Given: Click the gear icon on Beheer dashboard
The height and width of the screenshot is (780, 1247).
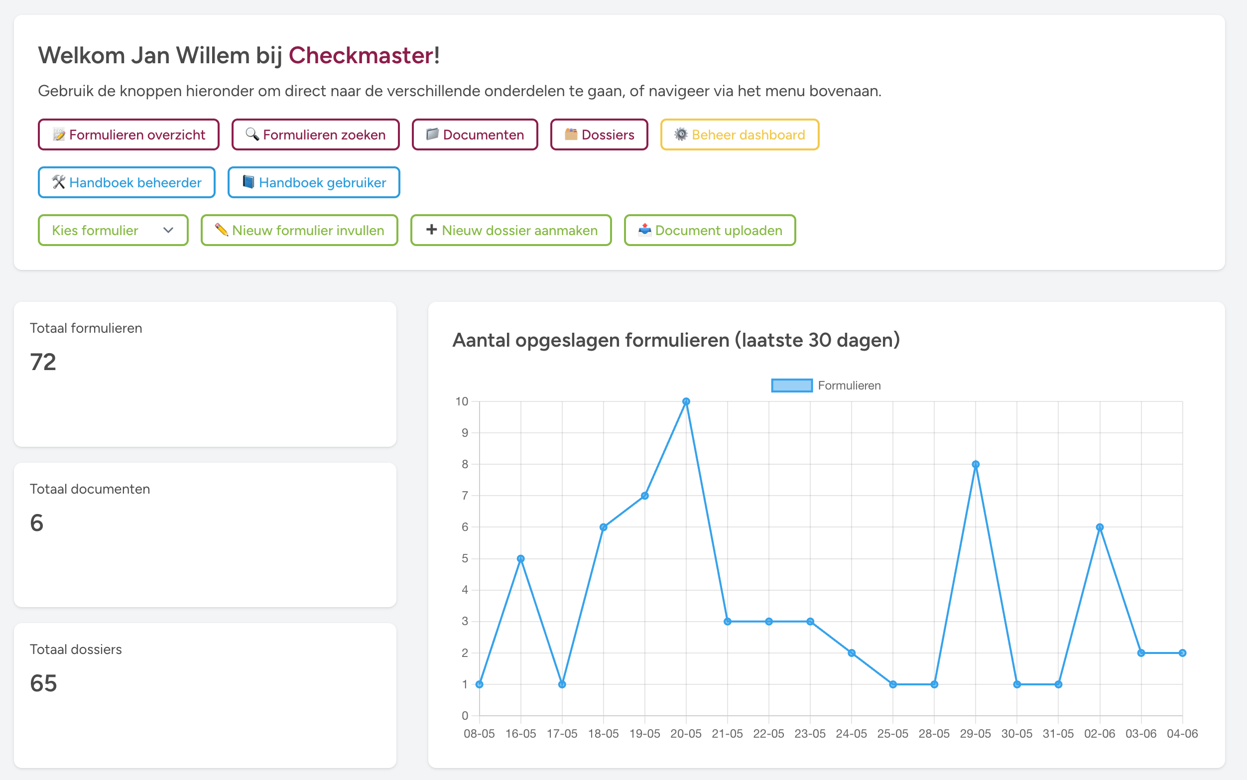Looking at the screenshot, I should [x=681, y=134].
